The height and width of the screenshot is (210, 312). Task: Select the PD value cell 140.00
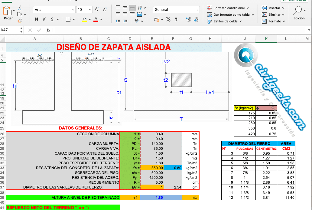pos(152,144)
